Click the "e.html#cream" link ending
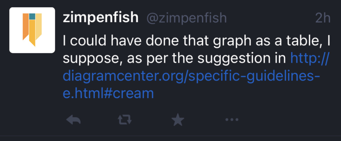The image size is (341, 141). click(108, 93)
